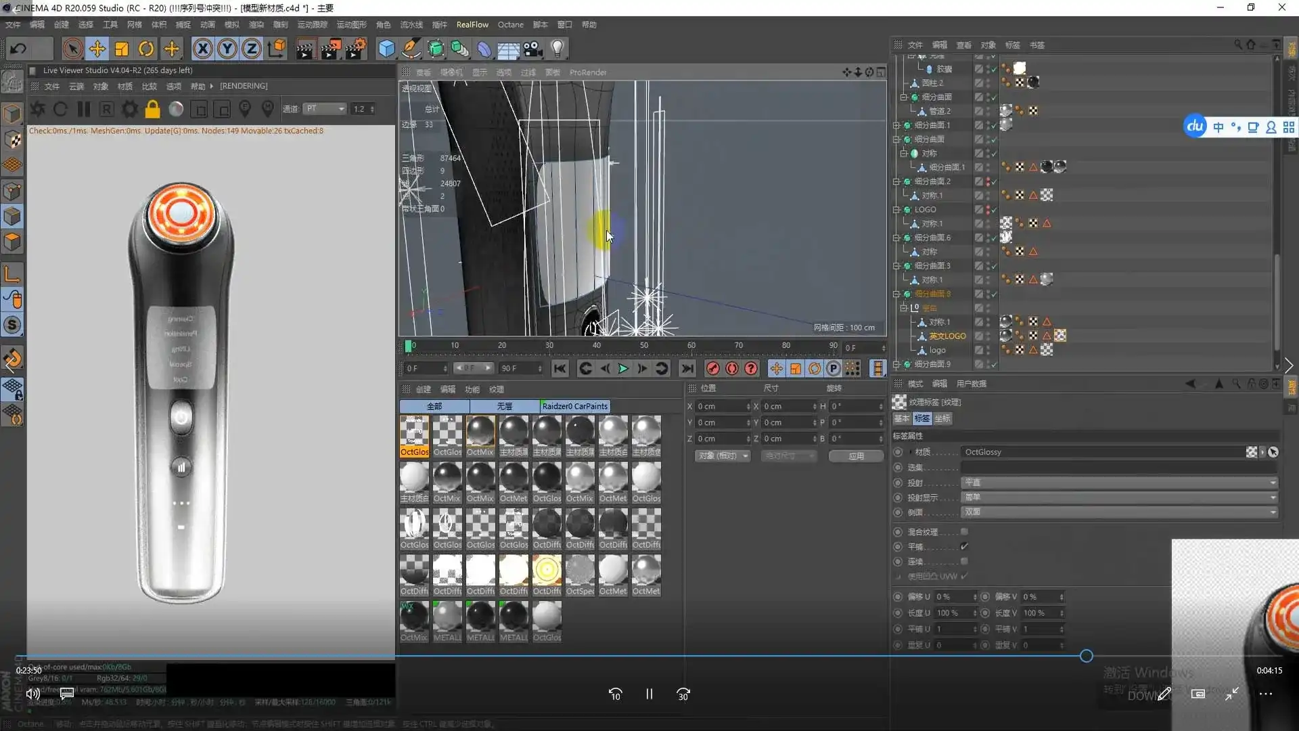Click the Light bulb icon
The image size is (1299, 731).
point(557,49)
